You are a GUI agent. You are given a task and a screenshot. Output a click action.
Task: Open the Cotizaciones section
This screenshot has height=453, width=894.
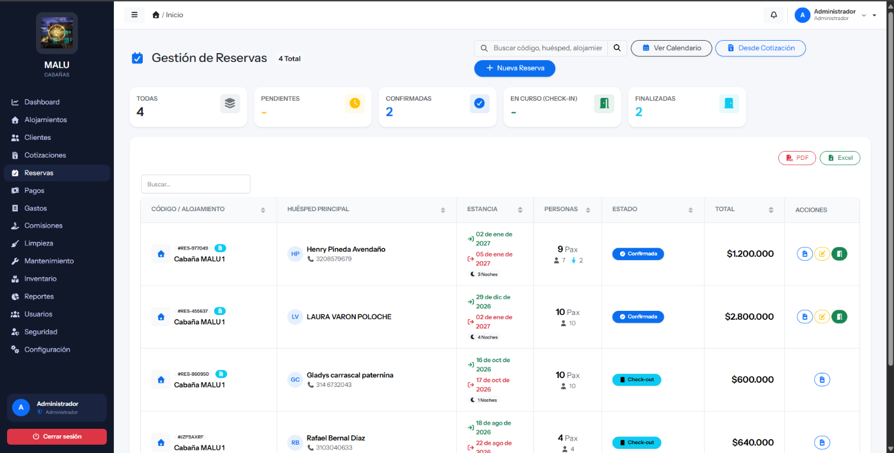[57, 155]
